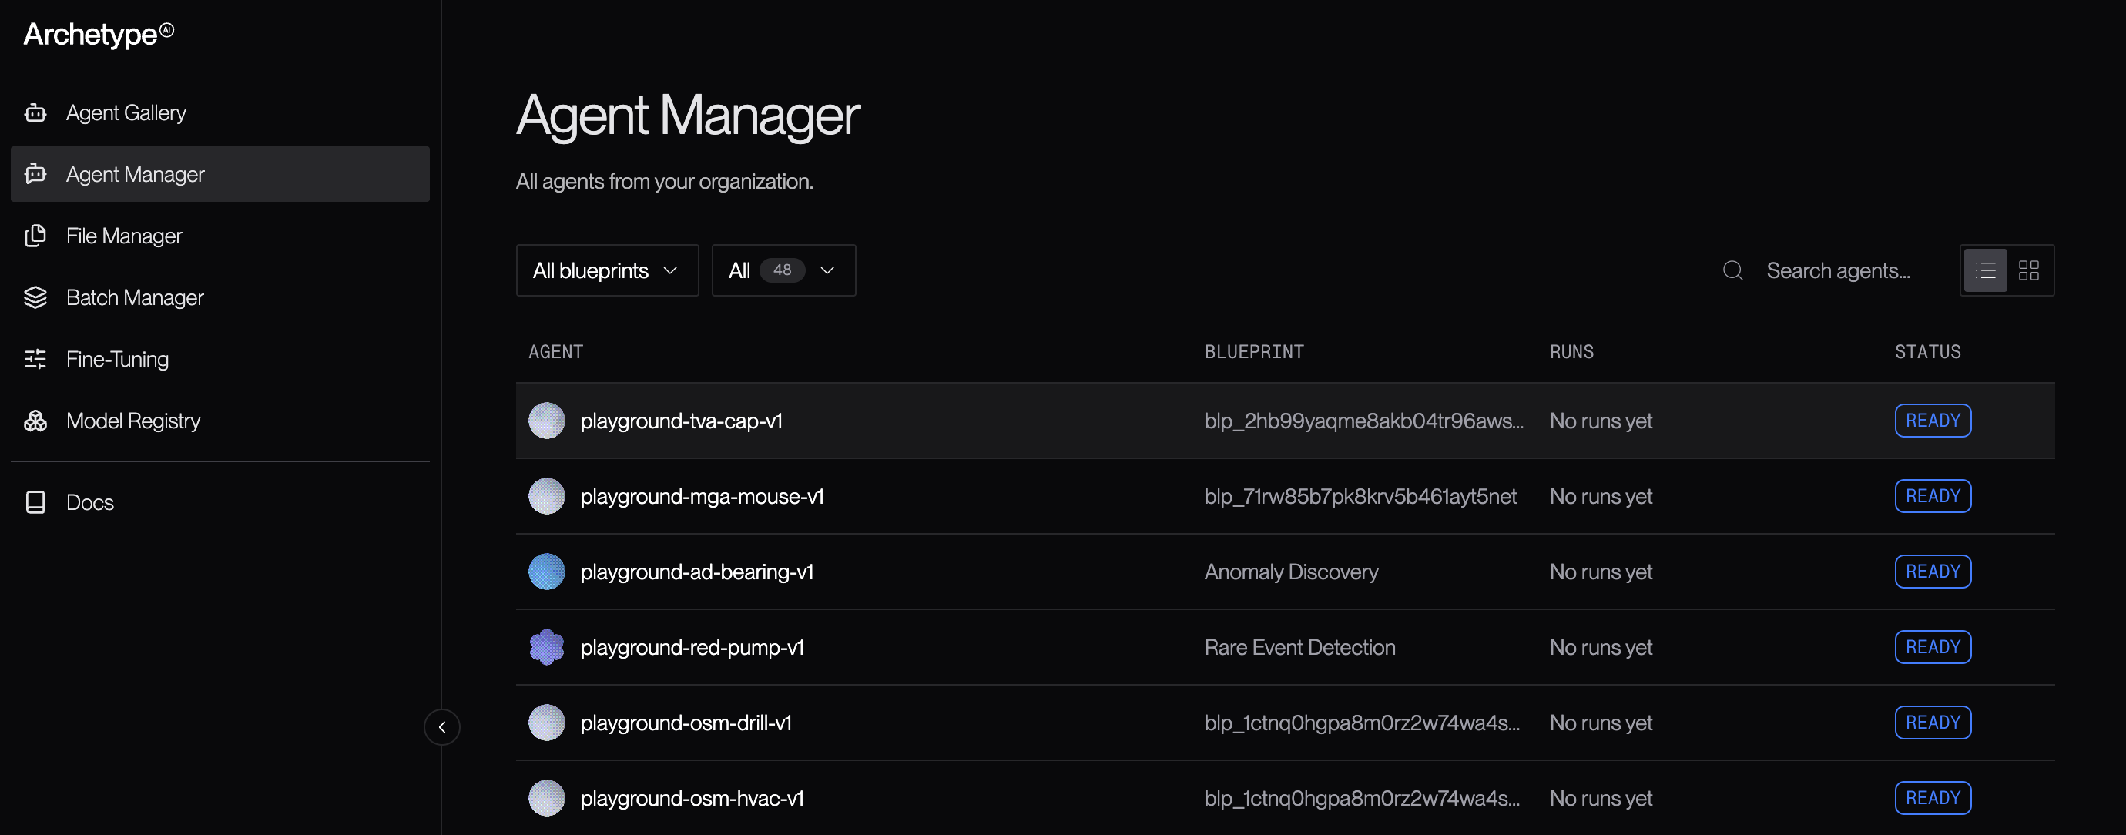Click READY badge for playground-tva-cap-v1
2126x835 pixels.
(x=1932, y=421)
